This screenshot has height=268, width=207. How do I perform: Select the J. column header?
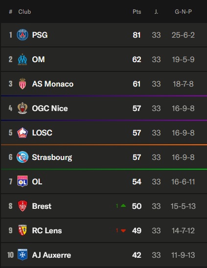pyautogui.click(x=156, y=12)
